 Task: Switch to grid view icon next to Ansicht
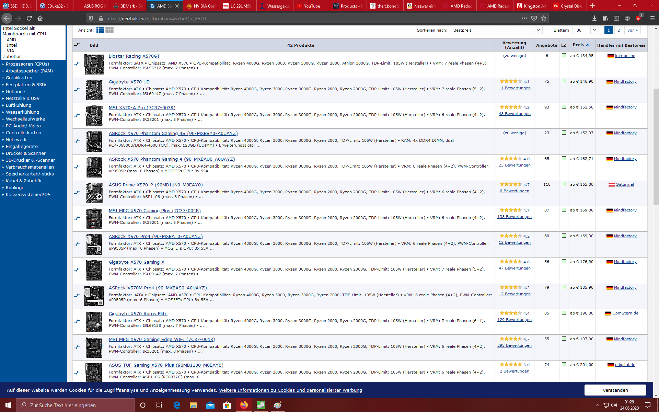109,30
